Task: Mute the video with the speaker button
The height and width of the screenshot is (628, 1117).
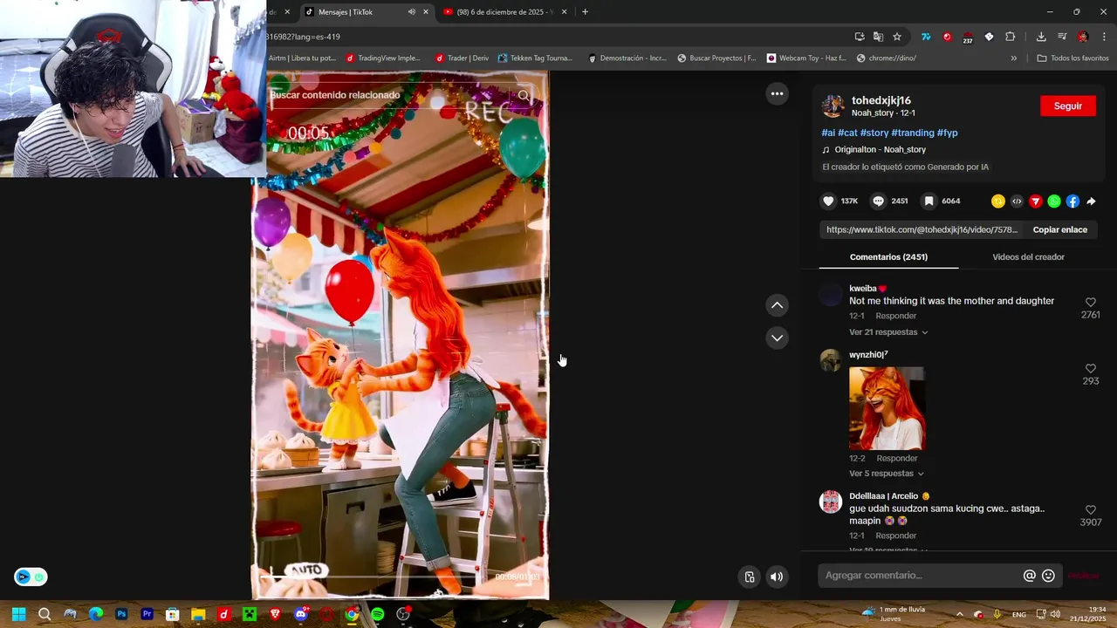Action: [777, 577]
